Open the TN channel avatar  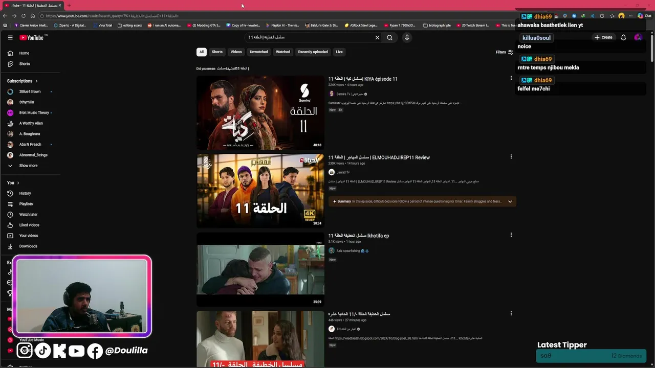[331, 329]
